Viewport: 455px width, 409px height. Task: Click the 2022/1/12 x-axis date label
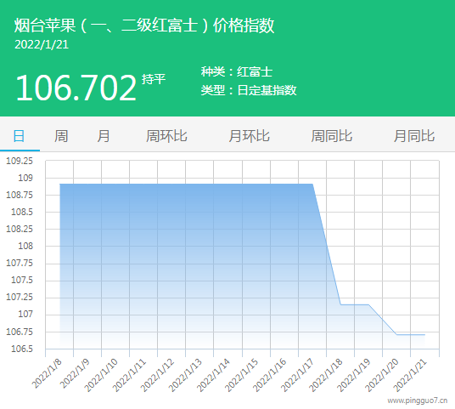click(x=157, y=375)
